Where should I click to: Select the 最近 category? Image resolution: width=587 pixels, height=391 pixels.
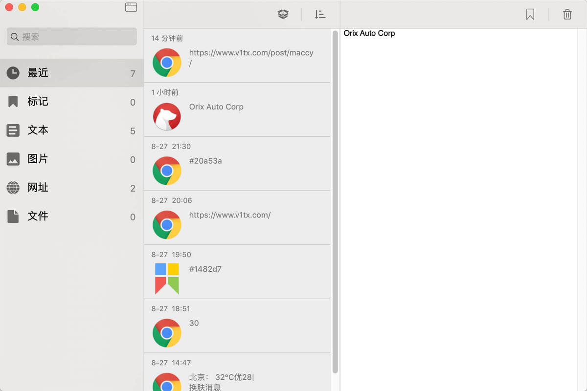coord(72,73)
